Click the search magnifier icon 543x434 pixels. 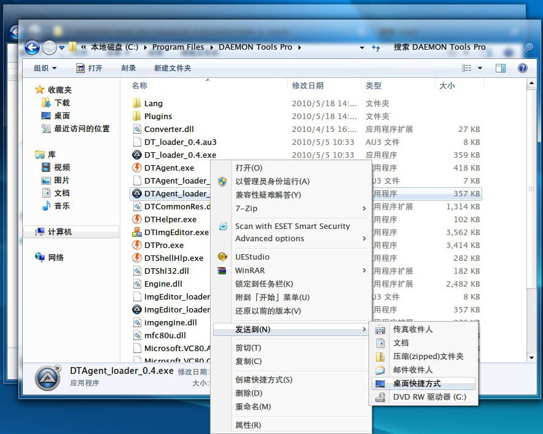pos(528,47)
